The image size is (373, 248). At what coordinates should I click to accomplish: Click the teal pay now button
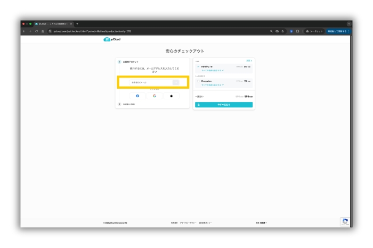click(x=223, y=105)
